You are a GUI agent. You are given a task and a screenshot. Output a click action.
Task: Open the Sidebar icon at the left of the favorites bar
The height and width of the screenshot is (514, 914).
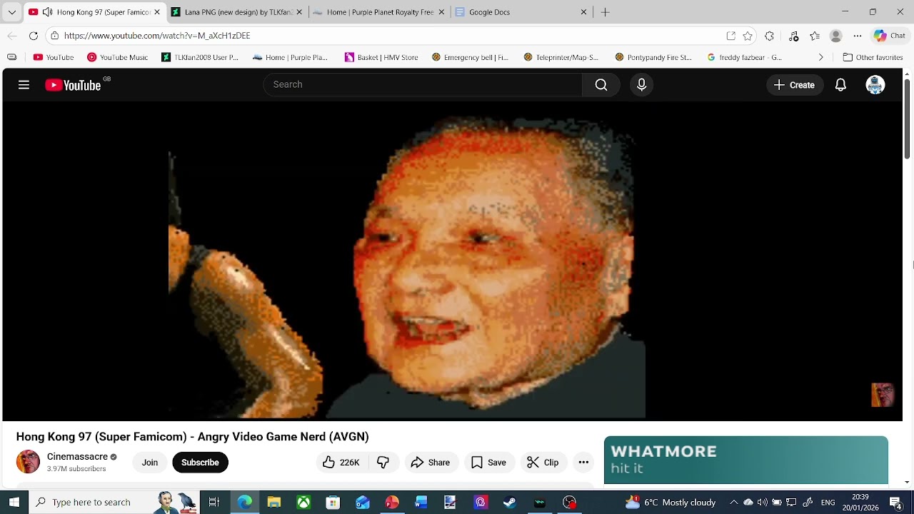click(x=11, y=57)
